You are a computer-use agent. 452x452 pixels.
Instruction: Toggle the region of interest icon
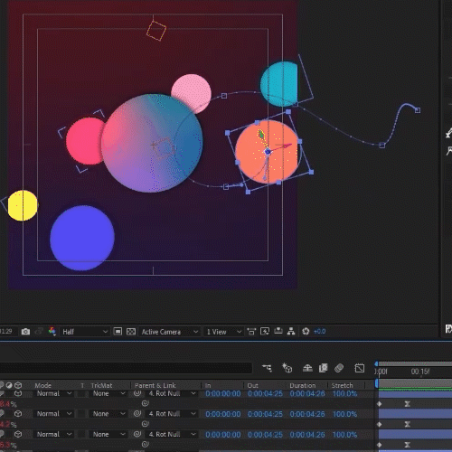(118, 332)
